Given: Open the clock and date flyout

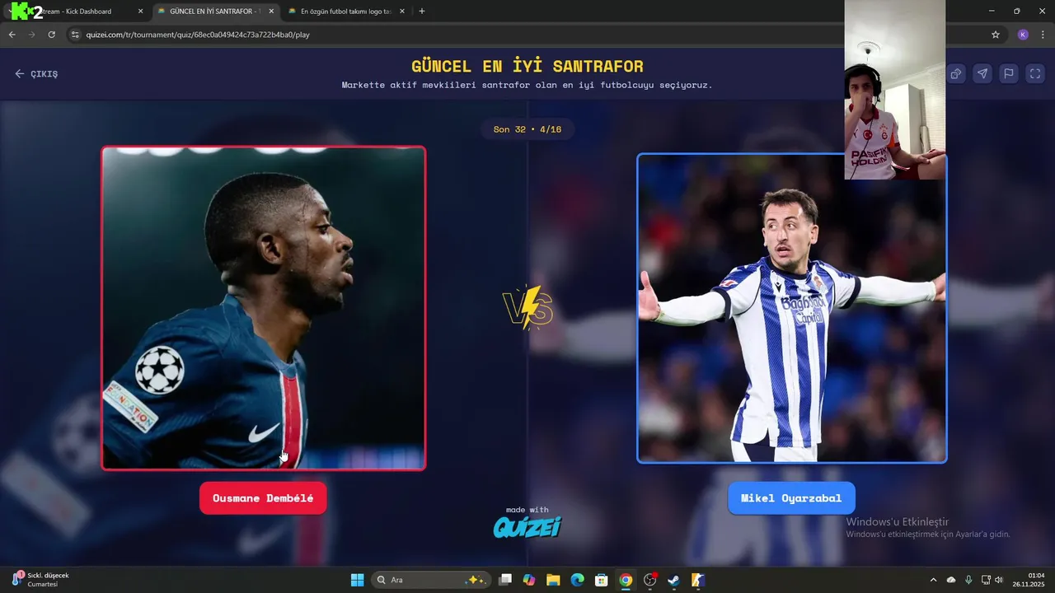Looking at the screenshot, I should point(1030,580).
